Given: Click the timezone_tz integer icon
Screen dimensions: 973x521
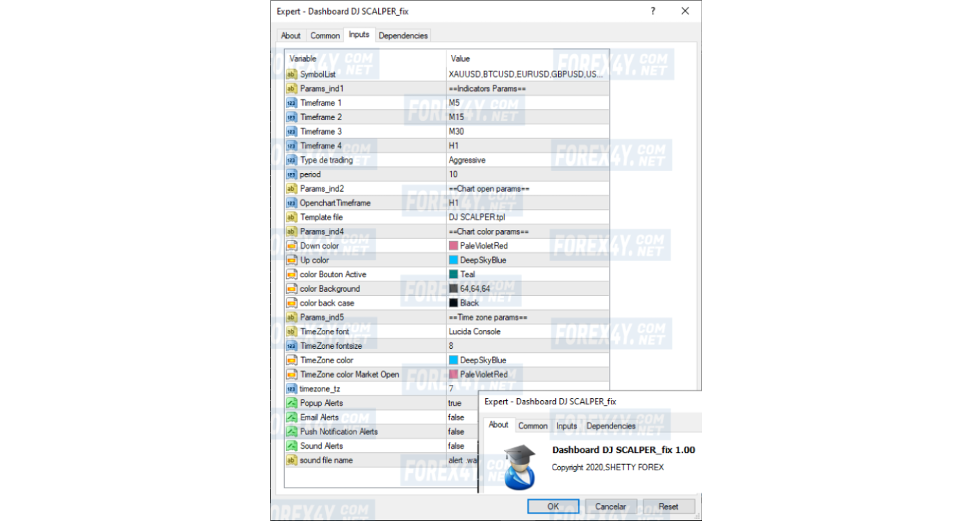Looking at the screenshot, I should point(291,389).
